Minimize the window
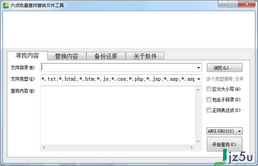Image resolution: width=258 pixels, height=166 pixels. click(223, 4)
